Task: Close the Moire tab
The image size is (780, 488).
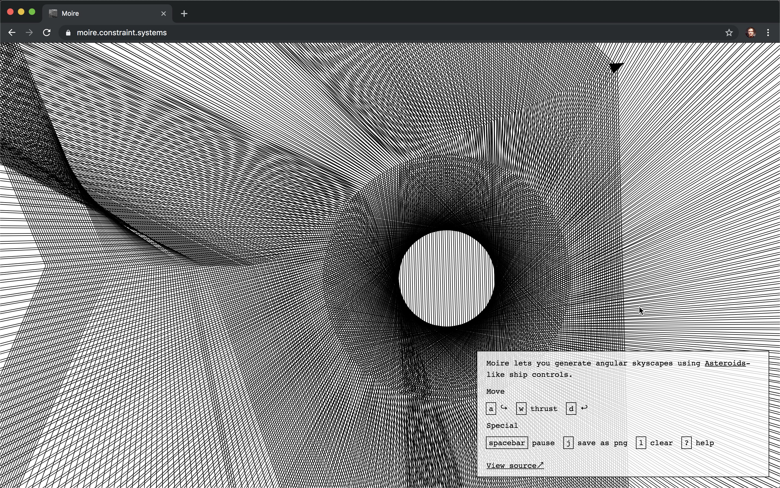Action: (x=163, y=14)
